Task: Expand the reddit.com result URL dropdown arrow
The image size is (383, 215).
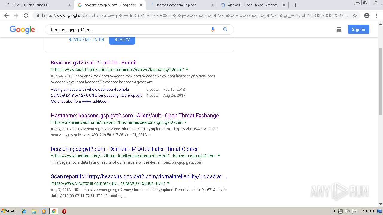Action: [x=187, y=69]
